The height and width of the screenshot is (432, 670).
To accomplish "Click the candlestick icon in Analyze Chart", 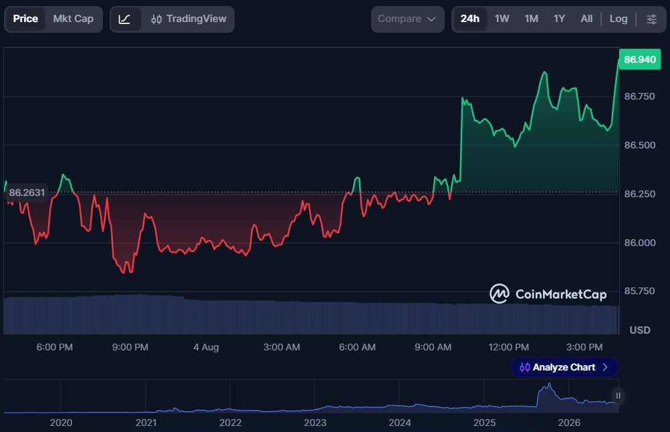I will pyautogui.click(x=524, y=367).
